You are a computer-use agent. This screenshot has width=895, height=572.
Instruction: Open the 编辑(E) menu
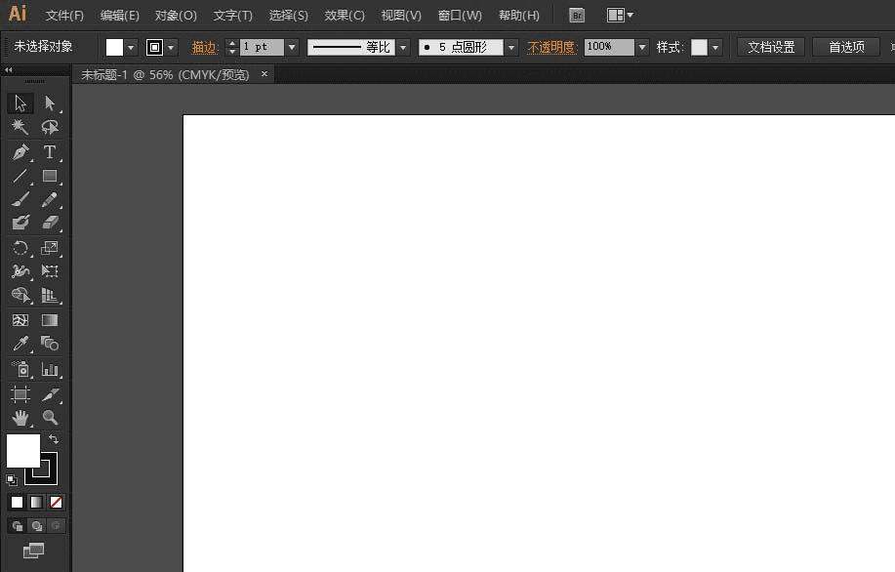[x=119, y=16]
